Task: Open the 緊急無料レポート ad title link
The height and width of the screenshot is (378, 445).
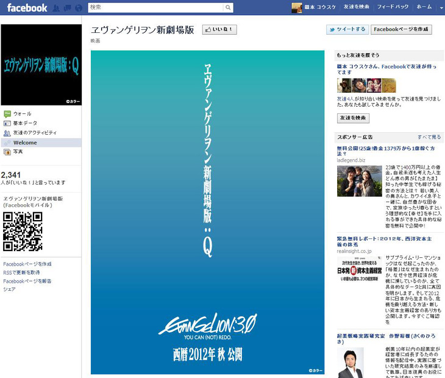Action: (384, 242)
